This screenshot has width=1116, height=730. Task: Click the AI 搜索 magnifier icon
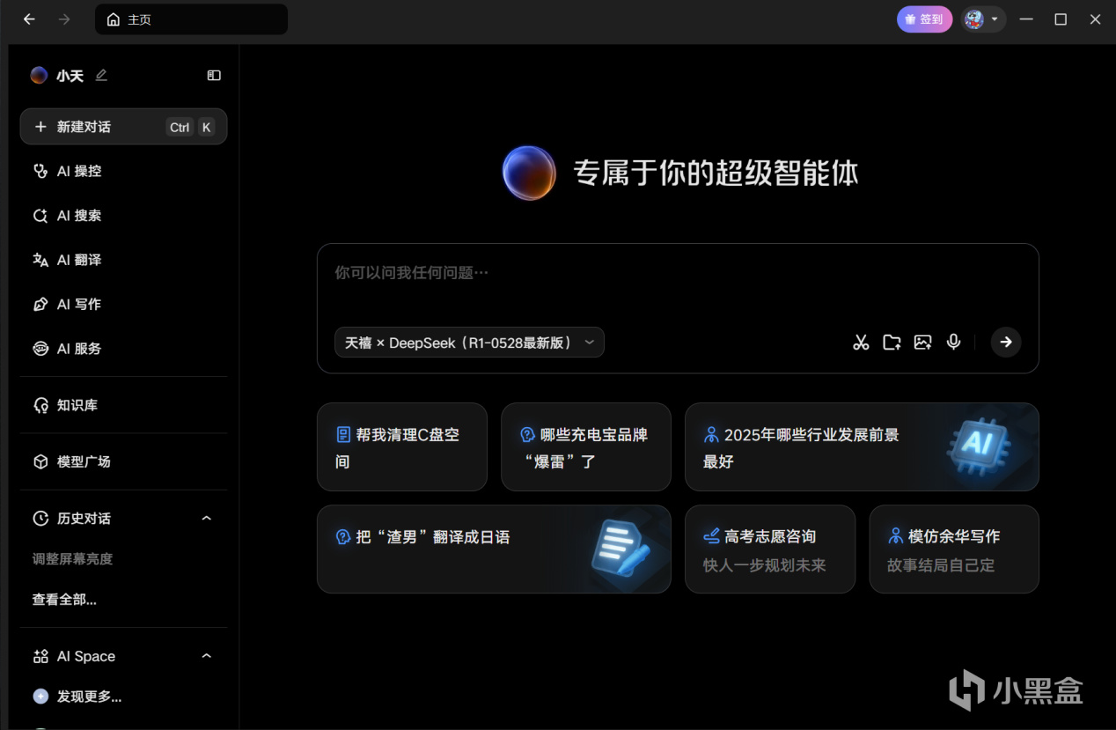tap(40, 216)
